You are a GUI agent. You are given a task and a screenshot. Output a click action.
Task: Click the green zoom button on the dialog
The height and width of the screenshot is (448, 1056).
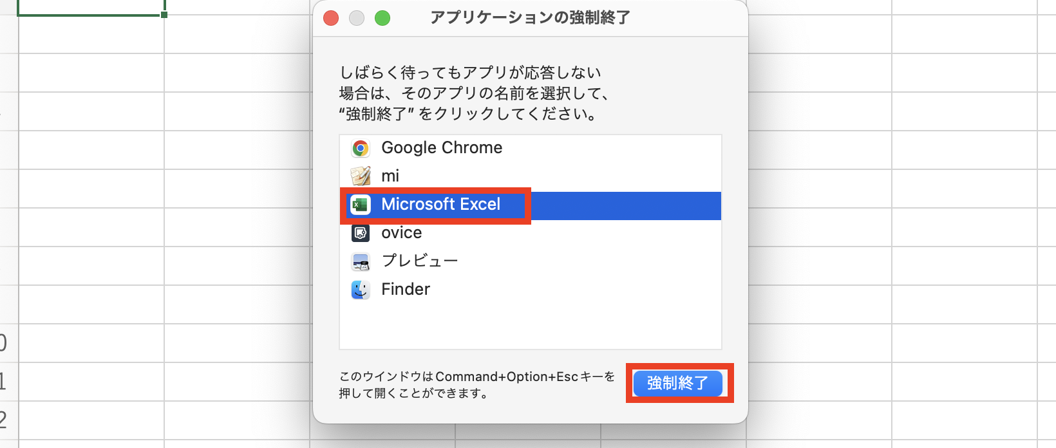click(382, 19)
